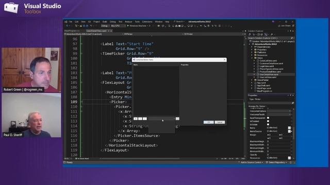
Task: Click the Properties panel vertical scrollbar
Action: pyautogui.click(x=293, y=133)
